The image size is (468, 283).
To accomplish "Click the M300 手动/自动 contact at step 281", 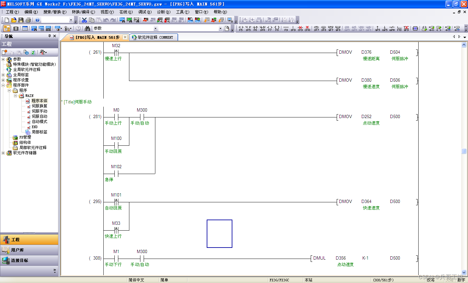I will pos(142,116).
